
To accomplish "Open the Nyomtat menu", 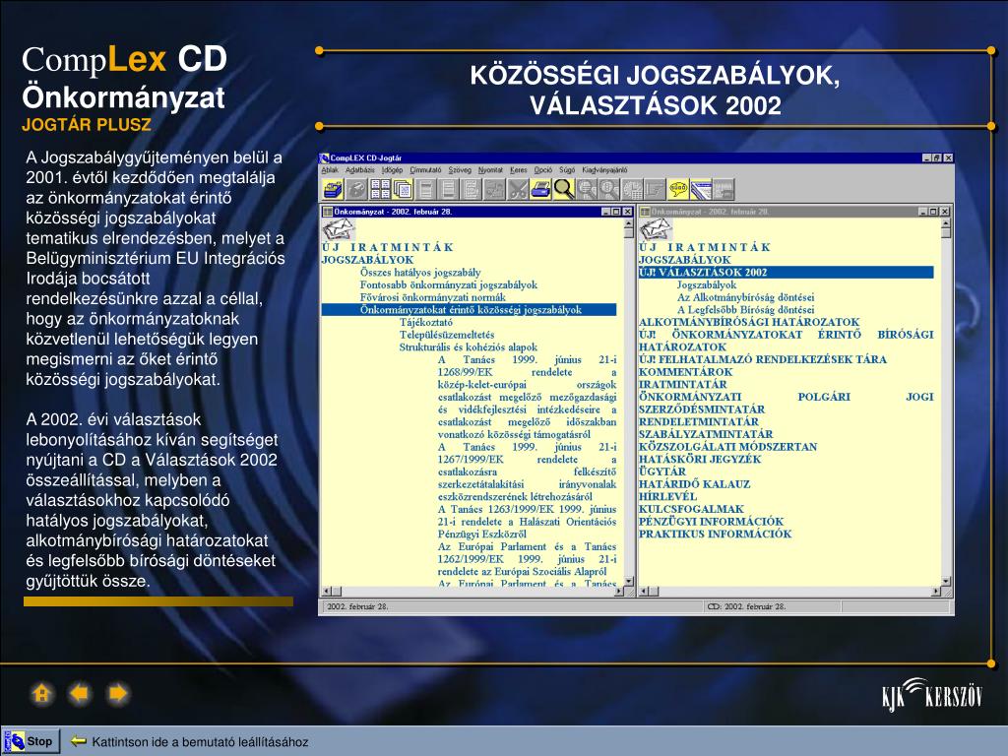I will click(490, 170).
